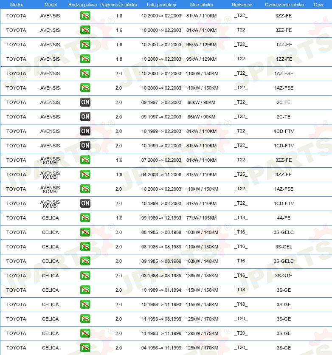Click the PB icon in the Celica 129kW / 175KM row

coord(85,333)
